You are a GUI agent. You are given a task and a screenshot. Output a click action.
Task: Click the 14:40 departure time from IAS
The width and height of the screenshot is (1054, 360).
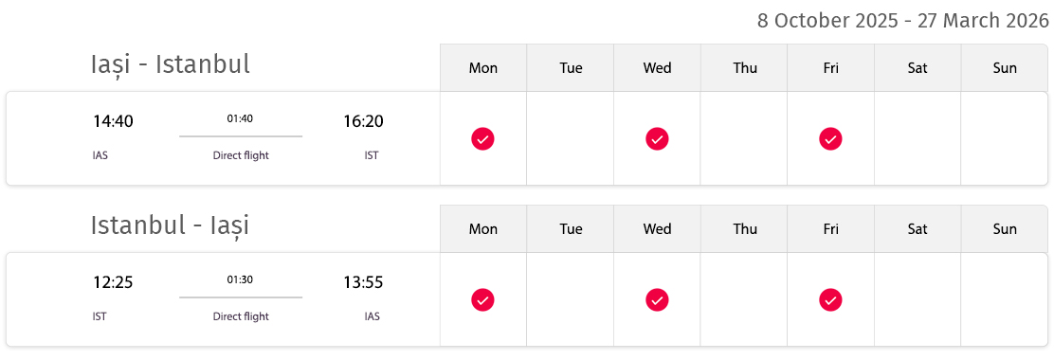(x=113, y=121)
